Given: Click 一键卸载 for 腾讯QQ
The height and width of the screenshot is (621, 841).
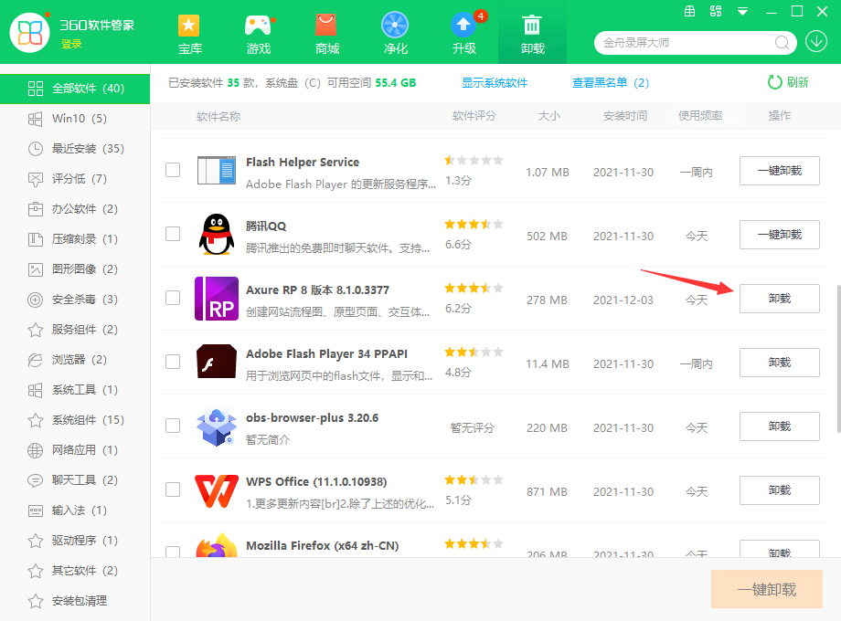Looking at the screenshot, I should [x=780, y=235].
